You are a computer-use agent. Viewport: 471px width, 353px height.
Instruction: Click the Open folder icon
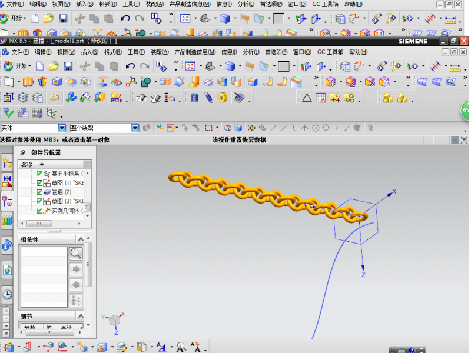pos(54,66)
